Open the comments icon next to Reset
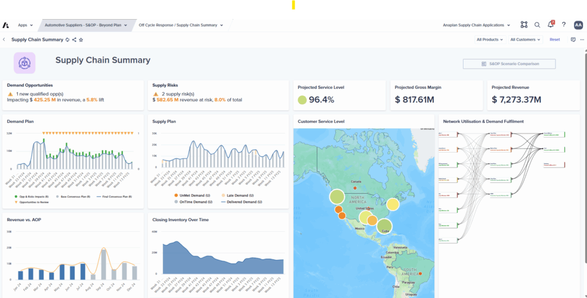Viewport: 587px width, 298px height. click(x=573, y=39)
